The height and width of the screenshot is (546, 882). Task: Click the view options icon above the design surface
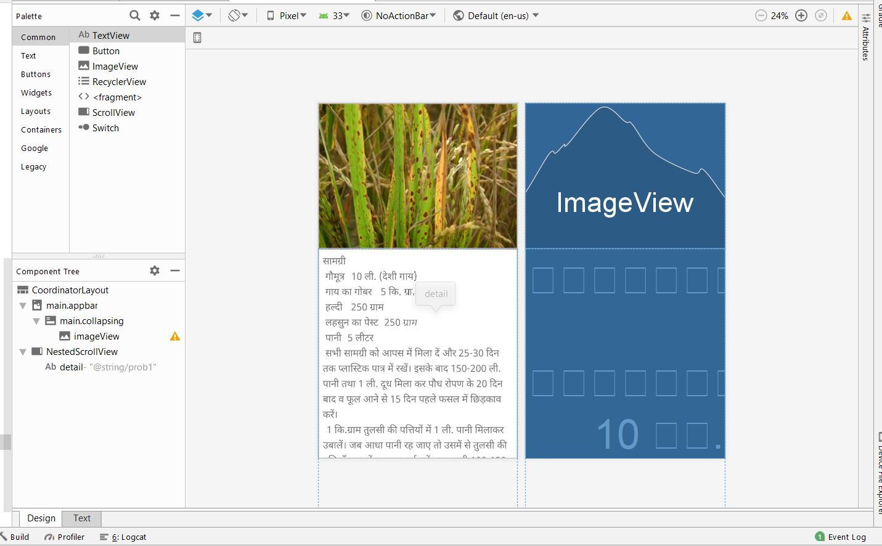197,38
